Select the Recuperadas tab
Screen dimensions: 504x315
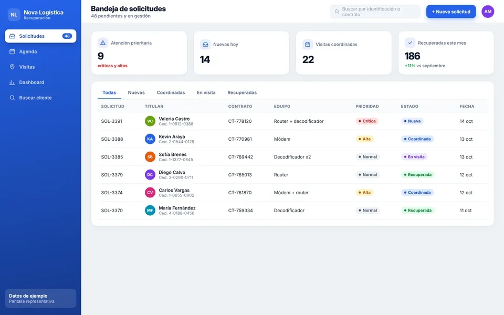[x=242, y=92]
